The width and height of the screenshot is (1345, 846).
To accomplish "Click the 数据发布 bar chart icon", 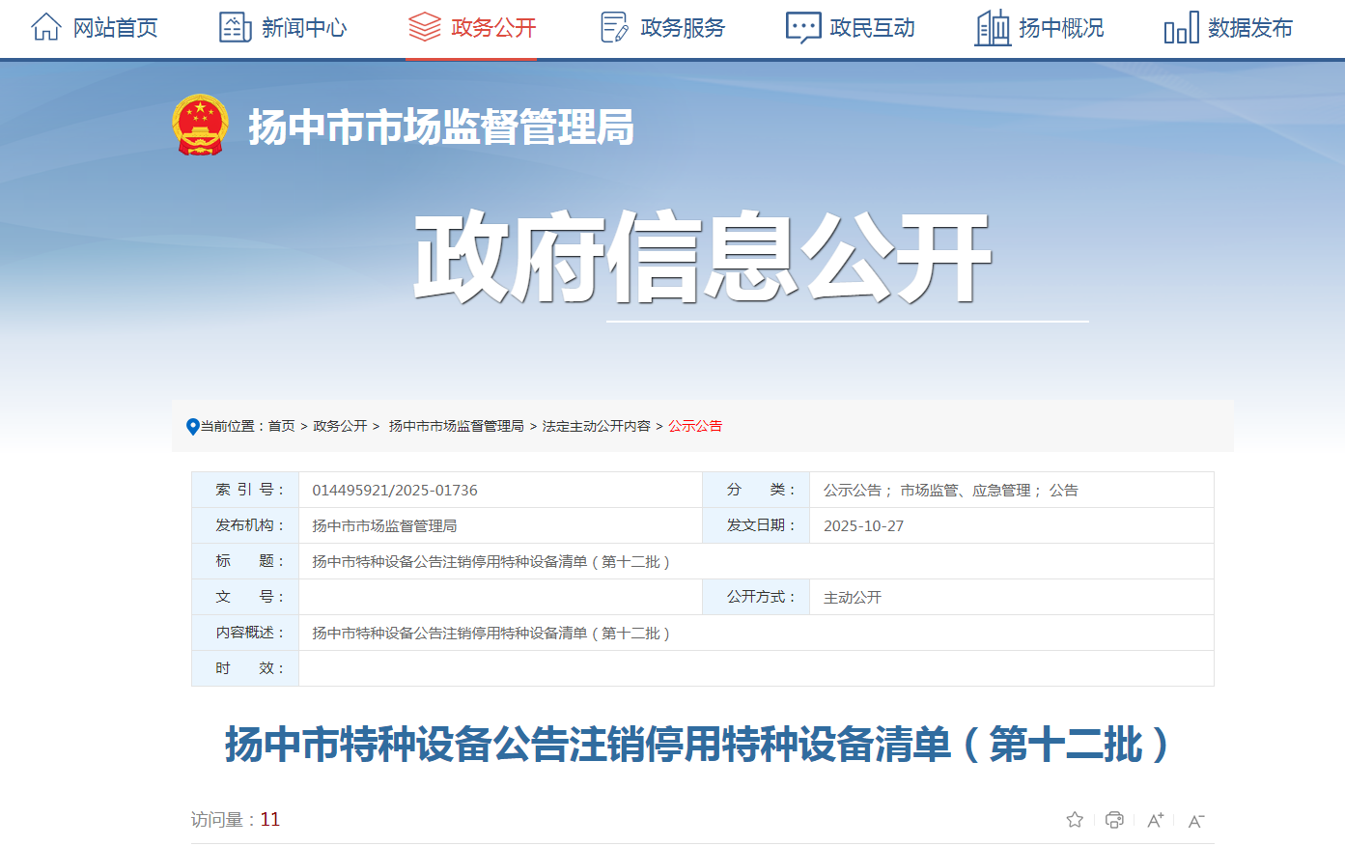I will pyautogui.click(x=1181, y=29).
